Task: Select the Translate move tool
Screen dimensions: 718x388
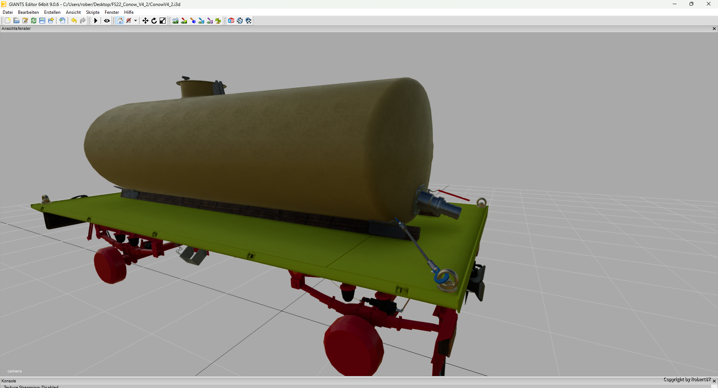Action: pyautogui.click(x=145, y=21)
